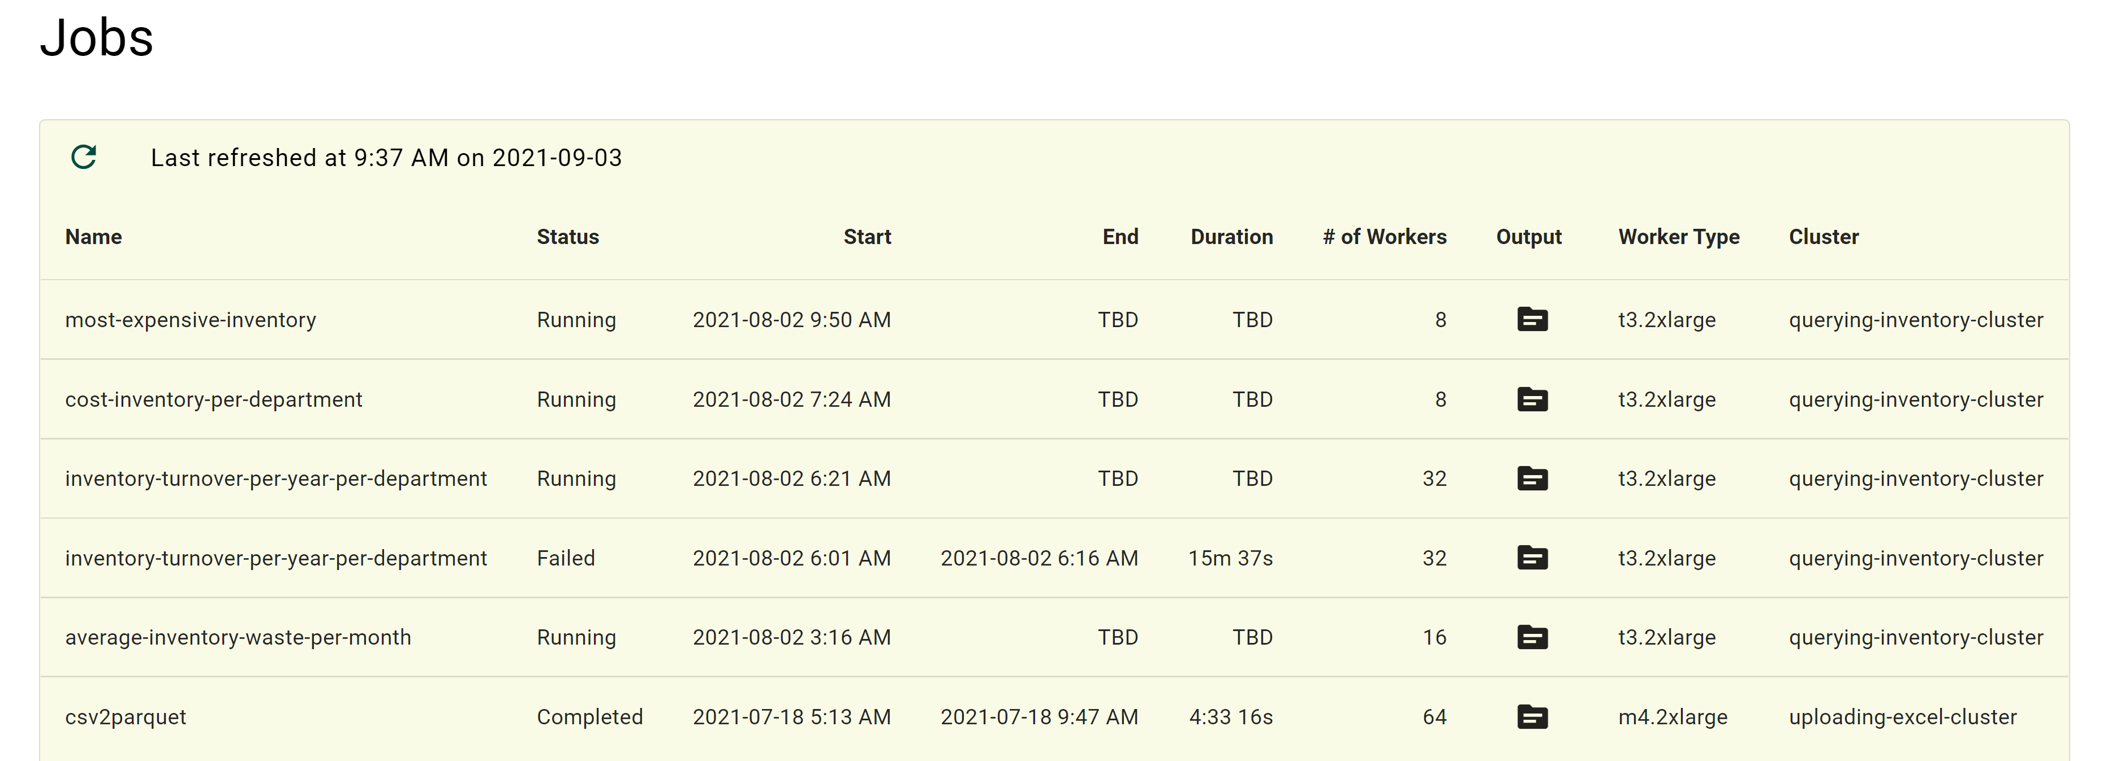Sort by the Cluster column header
Image resolution: width=2116 pixels, height=761 pixels.
click(x=1824, y=237)
